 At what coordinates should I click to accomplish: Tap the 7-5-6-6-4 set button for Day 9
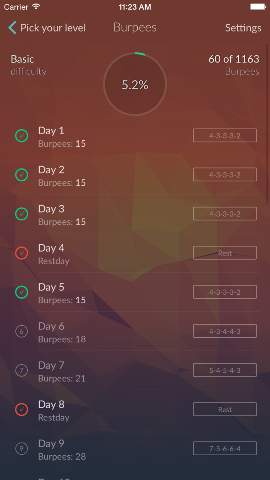click(x=225, y=448)
